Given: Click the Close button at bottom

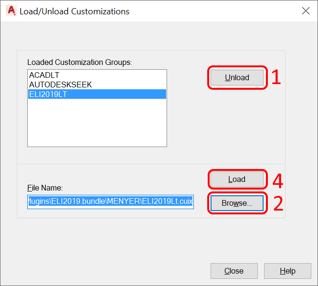Looking at the screenshot, I should coord(234,271).
